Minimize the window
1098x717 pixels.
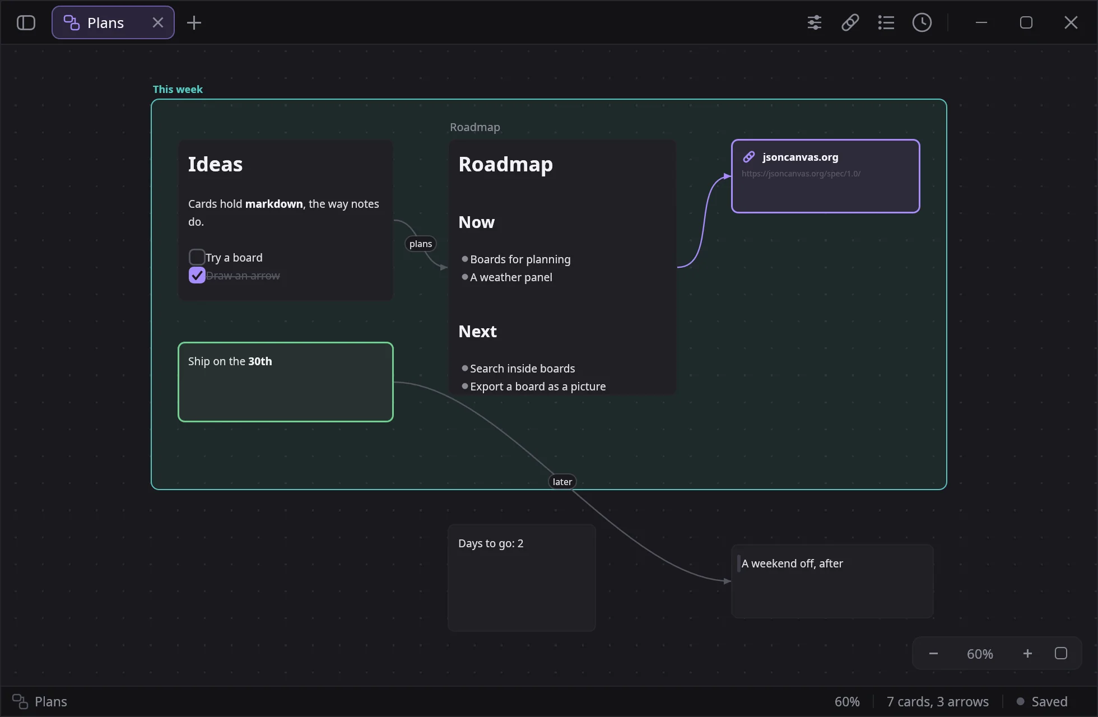click(981, 22)
